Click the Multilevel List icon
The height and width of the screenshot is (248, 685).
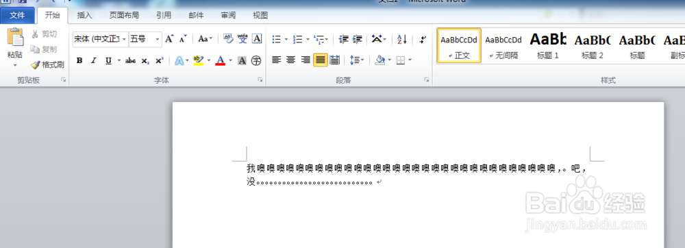pos(319,39)
